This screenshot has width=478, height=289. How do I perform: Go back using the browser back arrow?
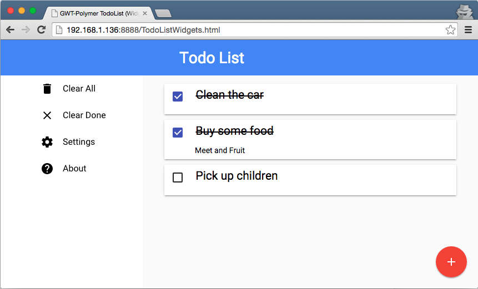click(x=11, y=30)
